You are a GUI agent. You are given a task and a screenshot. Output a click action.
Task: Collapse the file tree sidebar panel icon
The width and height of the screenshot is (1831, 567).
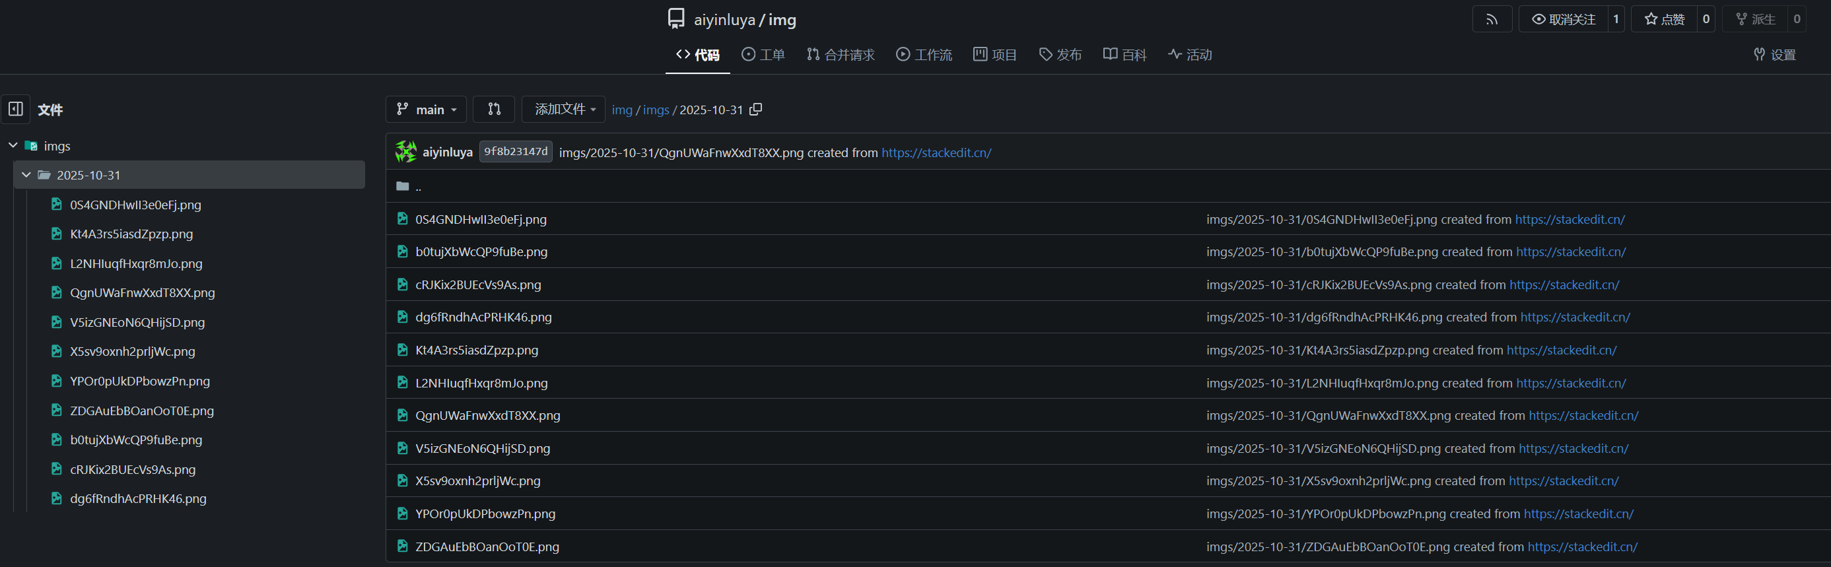[x=16, y=110]
